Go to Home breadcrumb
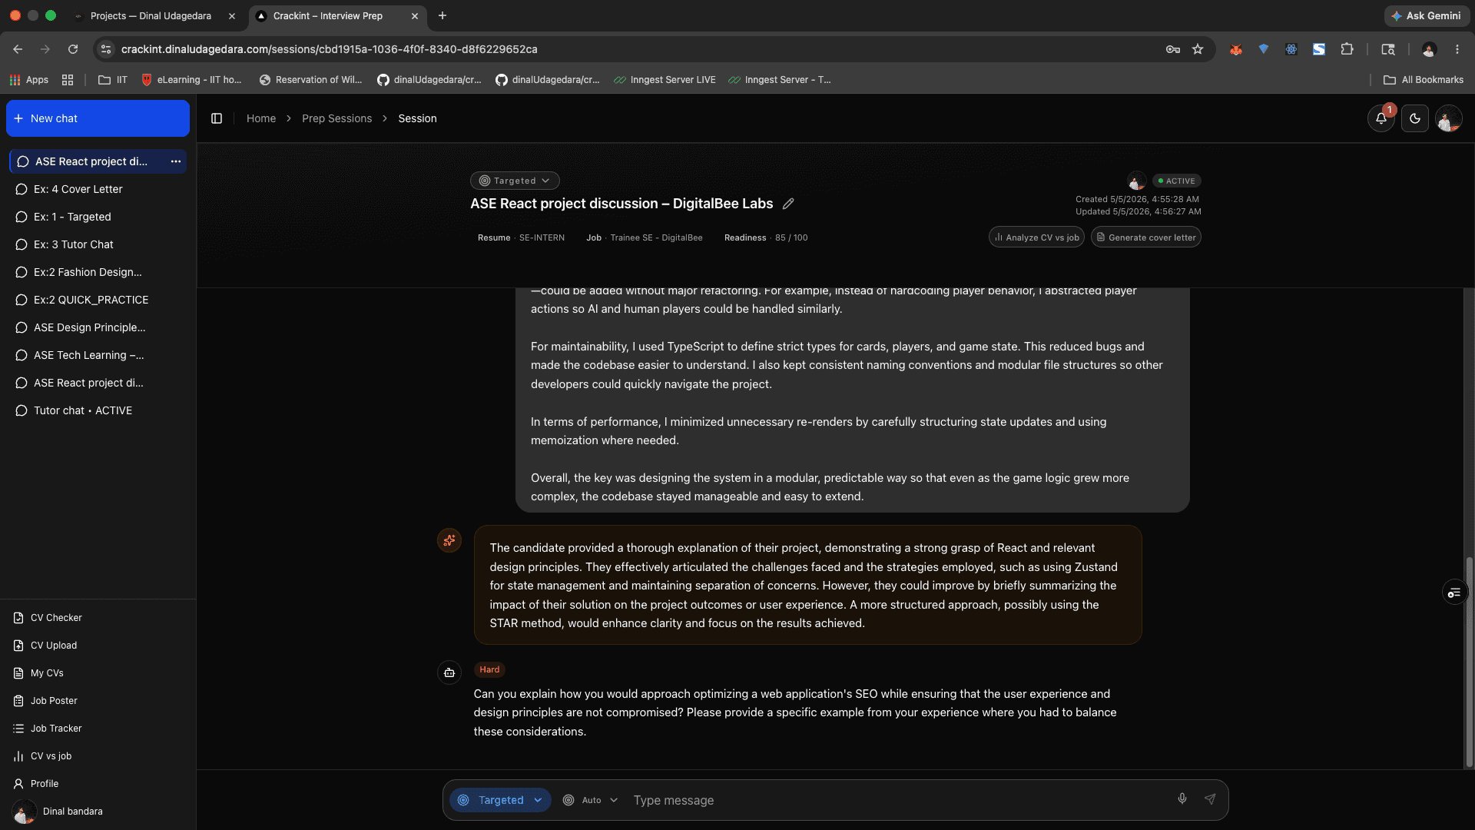This screenshot has height=830, width=1475. [x=261, y=118]
